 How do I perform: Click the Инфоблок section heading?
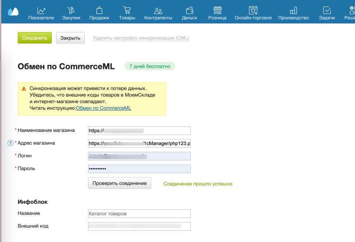[x=32, y=202]
